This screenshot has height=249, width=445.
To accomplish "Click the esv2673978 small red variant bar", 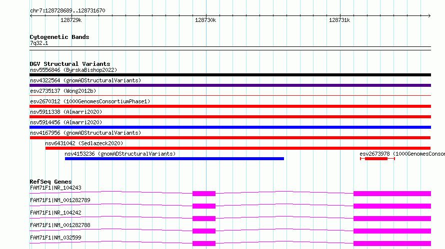I will pos(377,159).
